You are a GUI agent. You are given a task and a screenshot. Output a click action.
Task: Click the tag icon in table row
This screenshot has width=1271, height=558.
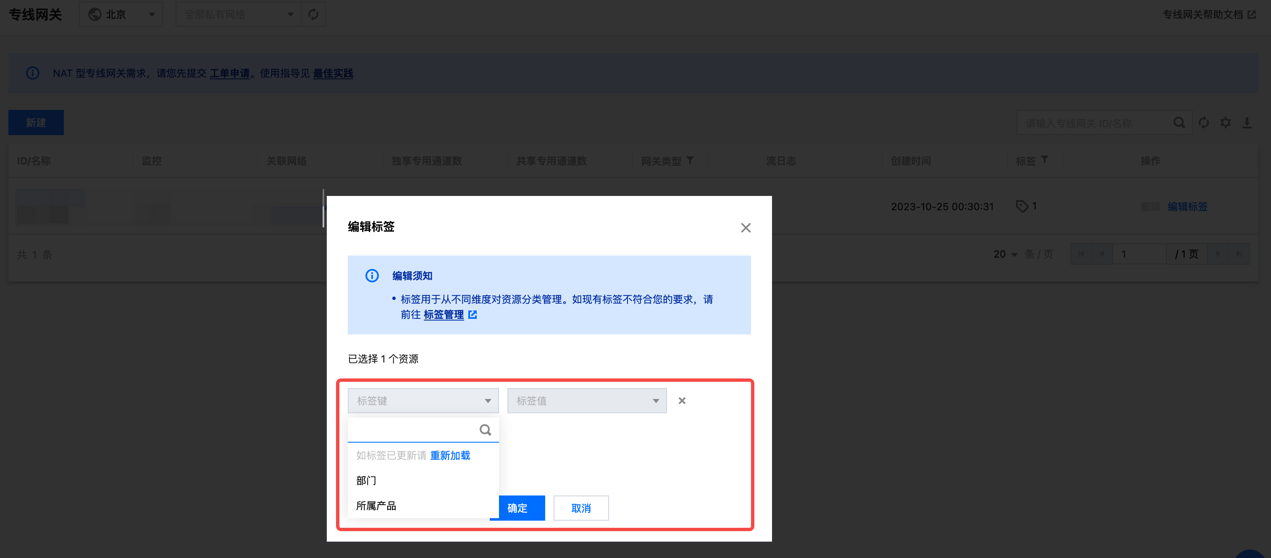tap(1022, 206)
